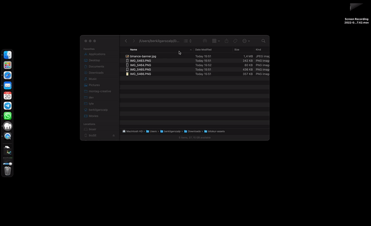Open dev folder in sidebar
Viewport: 371px width, 226px height.
[91, 98]
